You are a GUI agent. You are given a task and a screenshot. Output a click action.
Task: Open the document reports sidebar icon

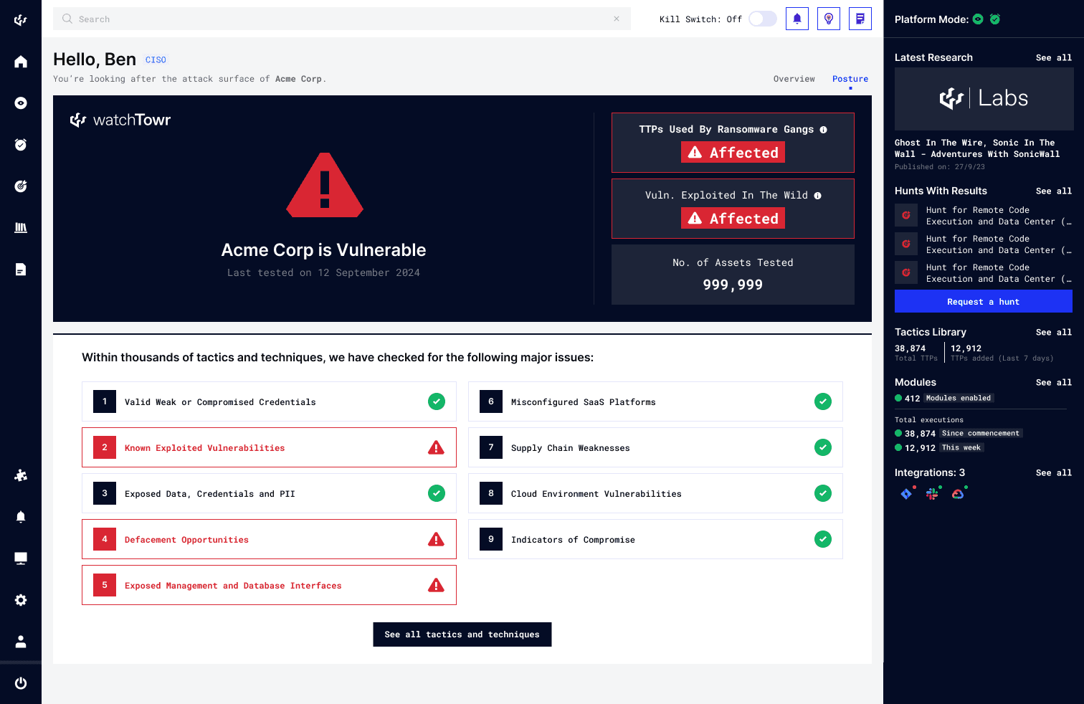21,270
